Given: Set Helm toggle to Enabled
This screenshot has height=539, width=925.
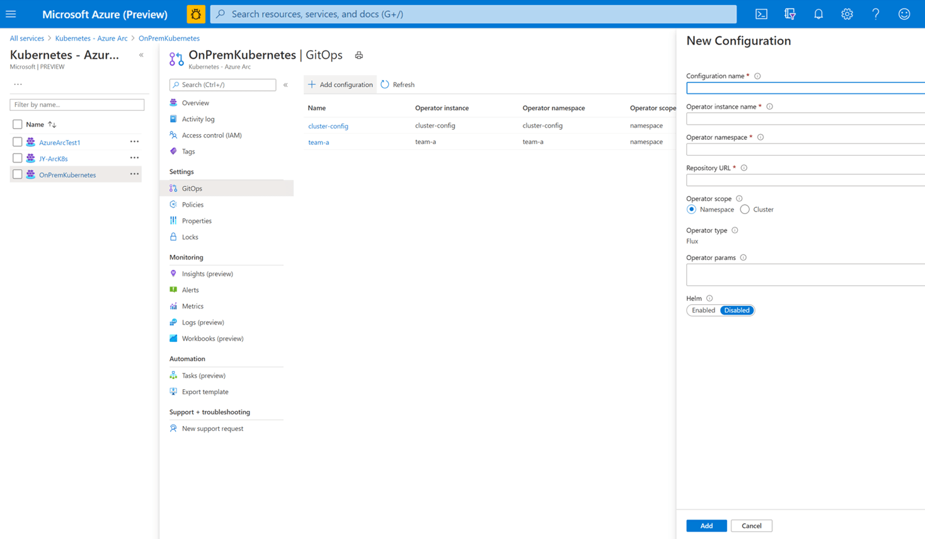Looking at the screenshot, I should (x=703, y=310).
